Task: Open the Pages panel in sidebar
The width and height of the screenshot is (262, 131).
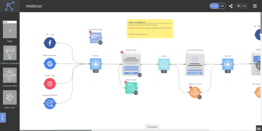Action: coord(10,29)
